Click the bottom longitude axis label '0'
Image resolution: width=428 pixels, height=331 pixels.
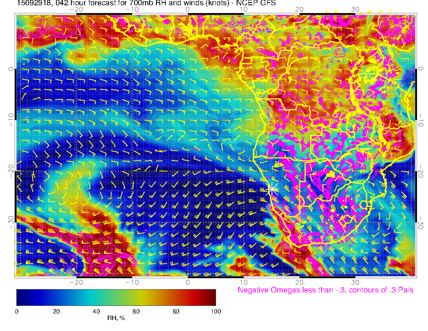click(188, 282)
